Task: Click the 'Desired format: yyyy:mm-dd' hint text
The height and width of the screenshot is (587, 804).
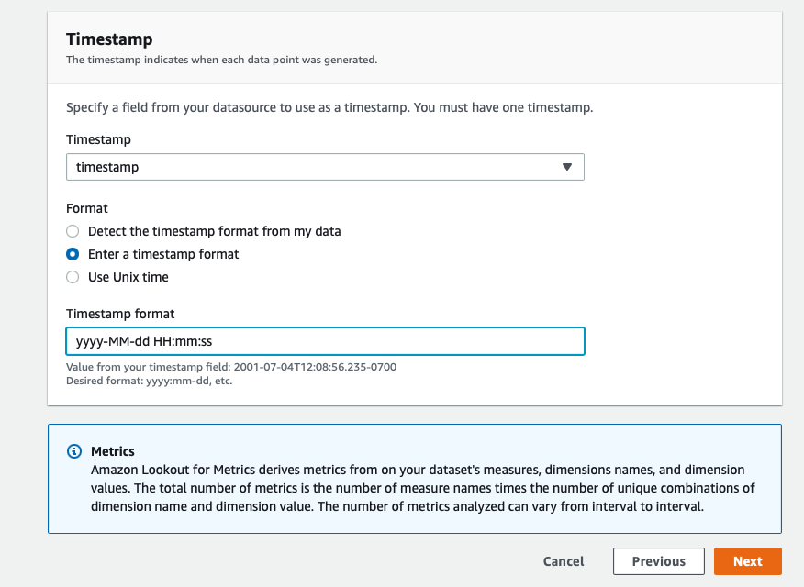Action: pyautogui.click(x=150, y=381)
